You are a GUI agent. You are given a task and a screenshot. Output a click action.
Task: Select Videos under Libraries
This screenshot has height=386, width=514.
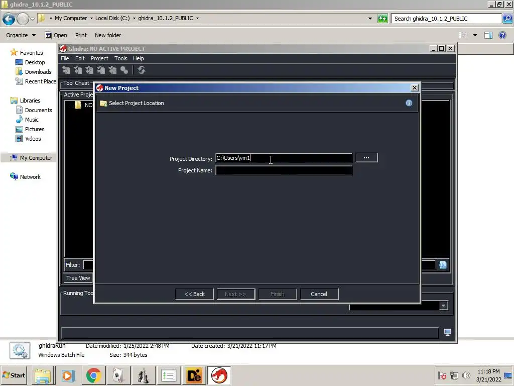click(x=29, y=139)
